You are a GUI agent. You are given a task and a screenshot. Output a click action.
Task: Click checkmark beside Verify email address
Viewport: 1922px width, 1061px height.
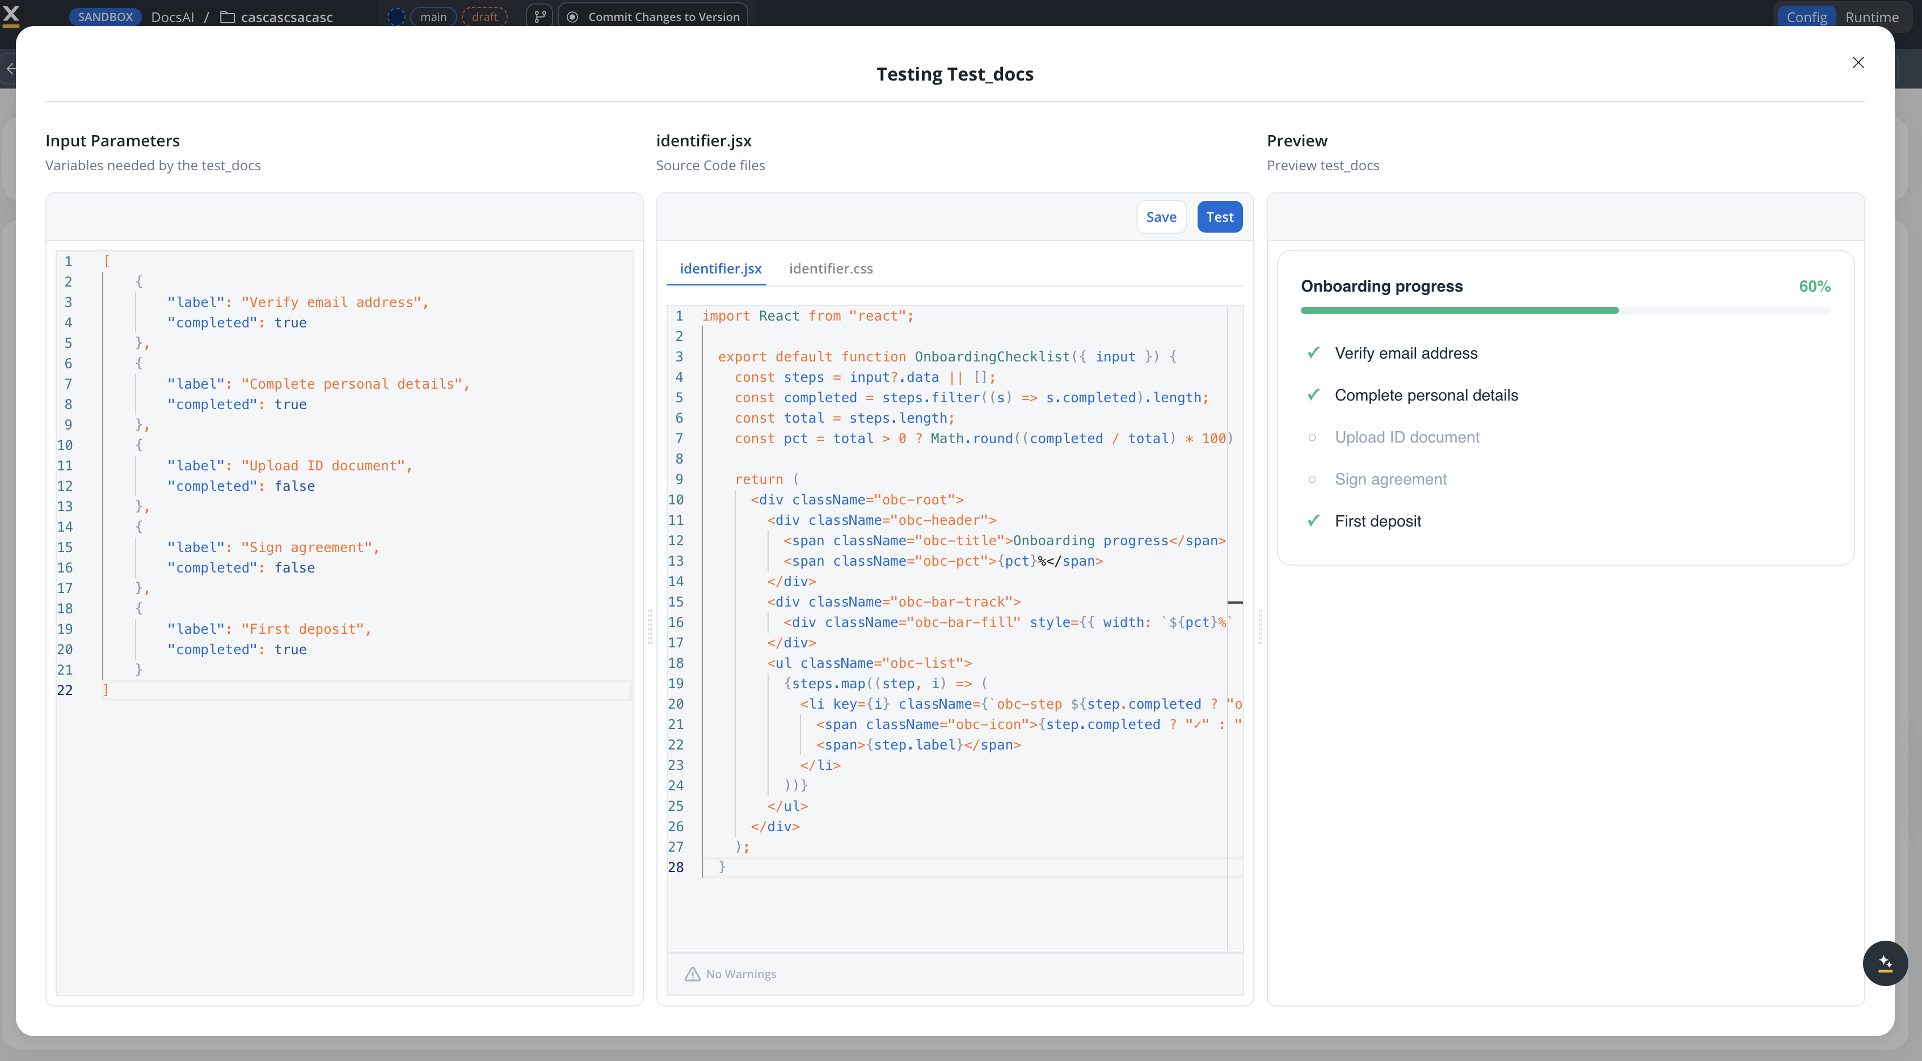1313,353
